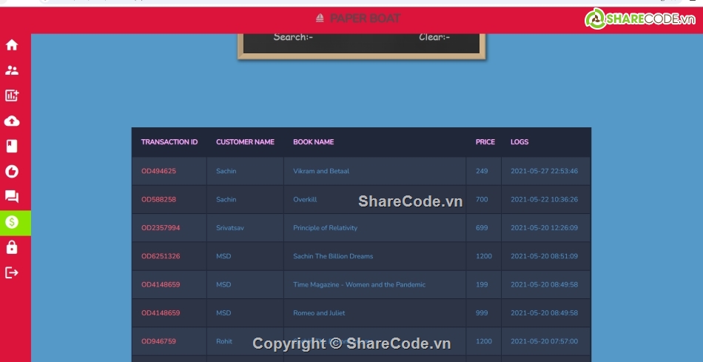Click the PAPER BOAT header title
The width and height of the screenshot is (703, 362).
[x=365, y=19]
